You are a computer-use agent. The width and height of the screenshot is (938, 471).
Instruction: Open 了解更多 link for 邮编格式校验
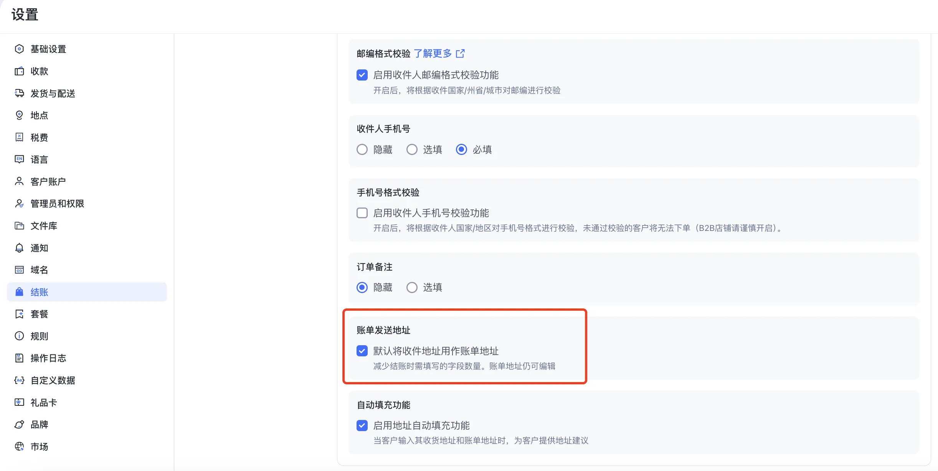[433, 53]
